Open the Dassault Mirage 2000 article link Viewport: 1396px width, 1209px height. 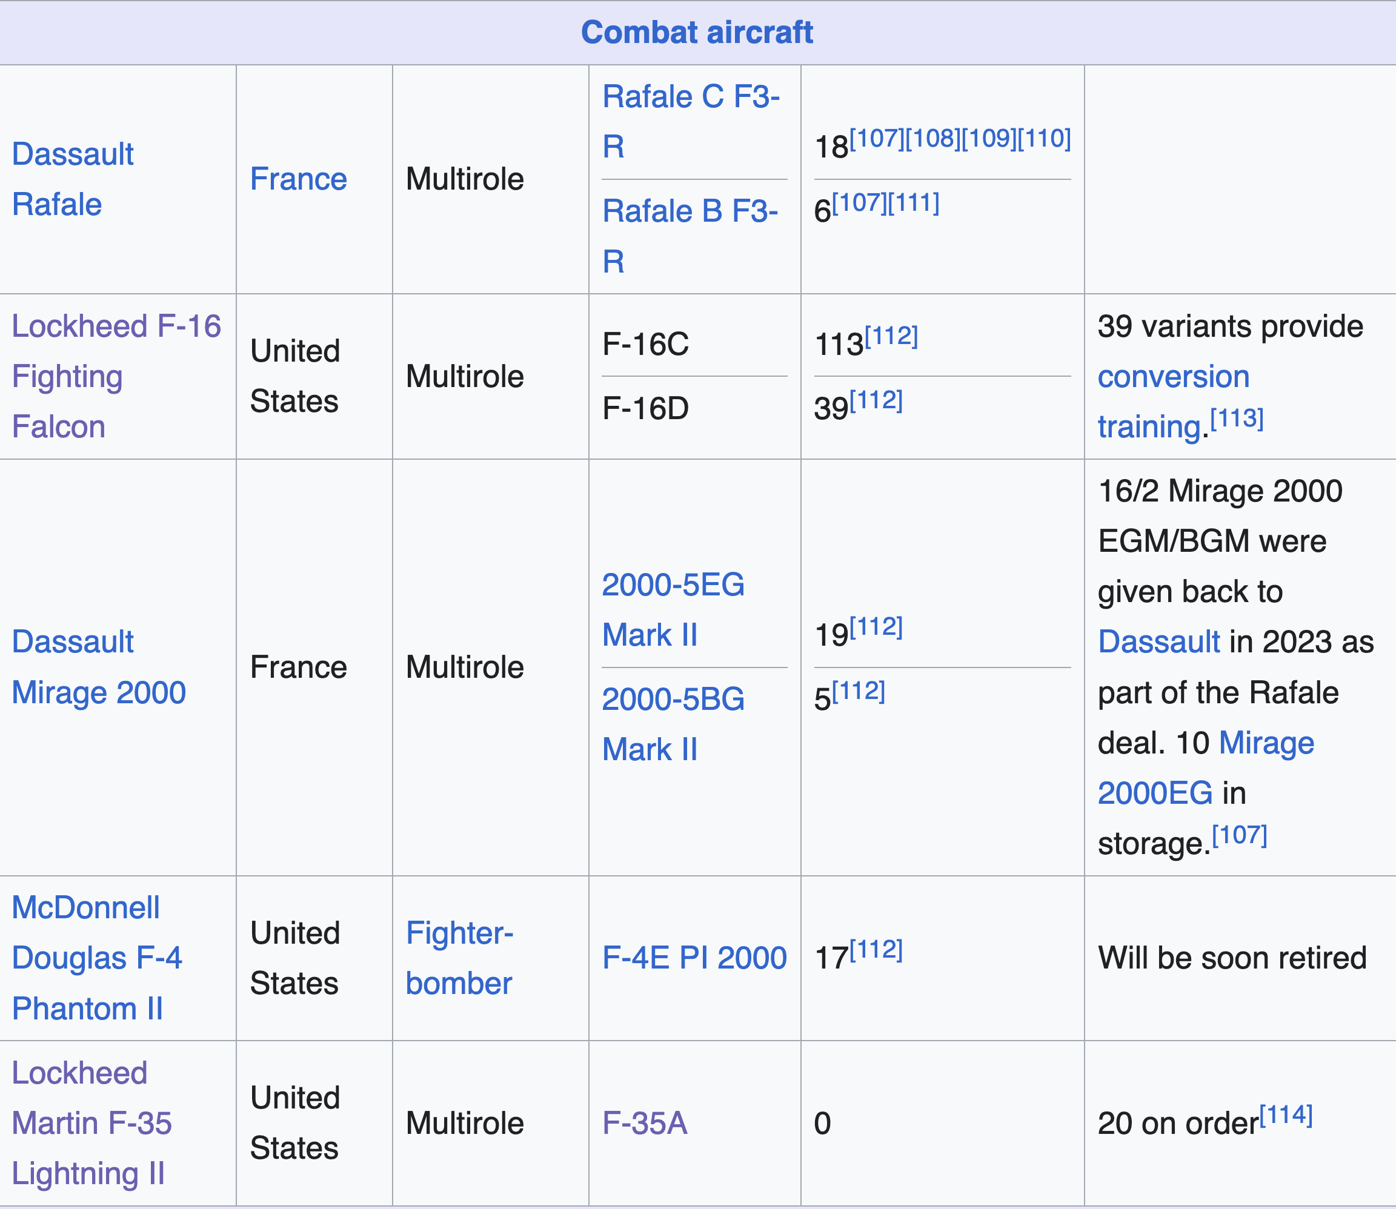pos(99,667)
